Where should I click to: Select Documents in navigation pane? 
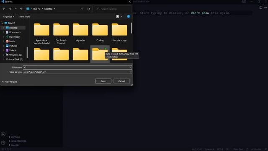15,32
